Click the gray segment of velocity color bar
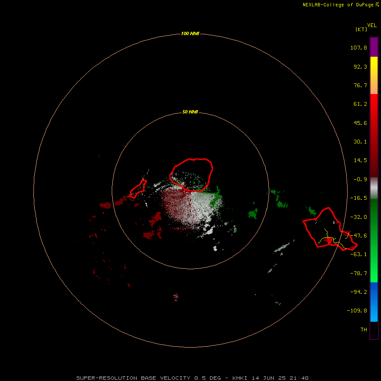The height and width of the screenshot is (381, 381). tap(374, 188)
